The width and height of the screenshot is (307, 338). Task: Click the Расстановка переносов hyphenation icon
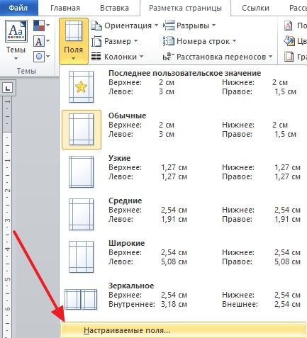[x=169, y=57]
